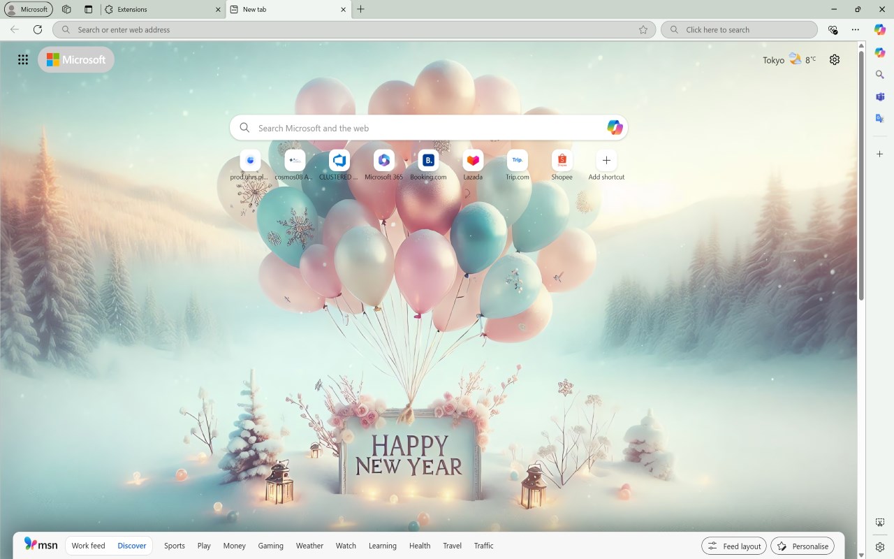
Task: Open page settings gear near weather
Action: pos(835,59)
